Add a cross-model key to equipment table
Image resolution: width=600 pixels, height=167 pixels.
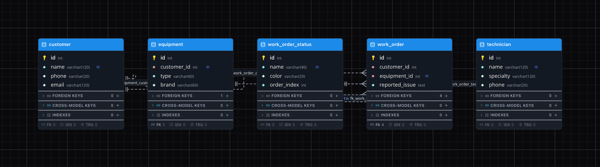227,105
